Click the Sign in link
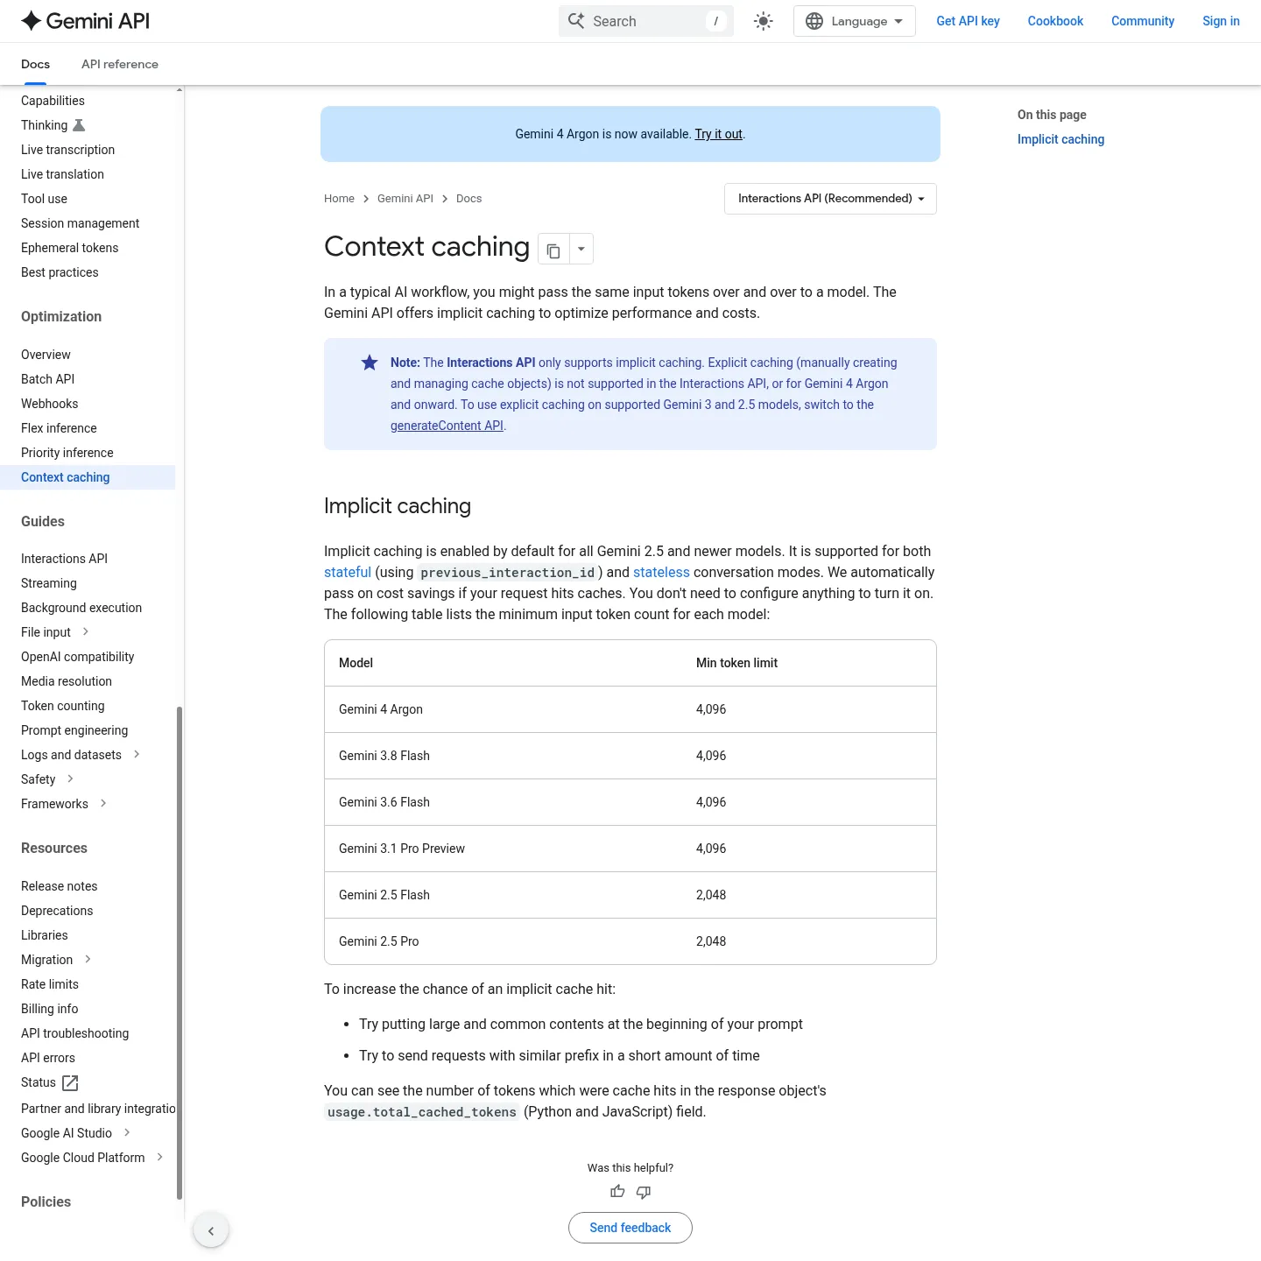 pos(1221,21)
